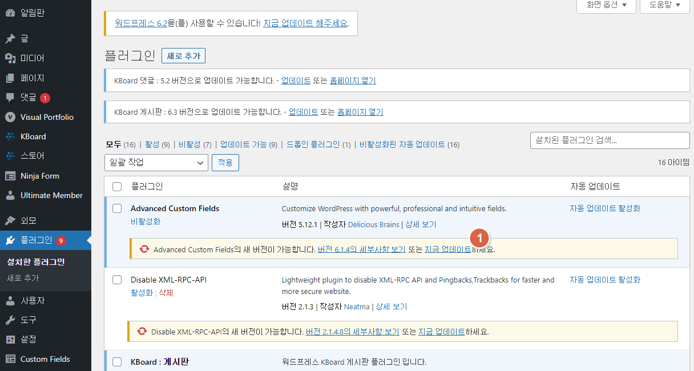Click 홈페이지 열기 link for KBoard 댓글
694x371 pixels.
(353, 80)
